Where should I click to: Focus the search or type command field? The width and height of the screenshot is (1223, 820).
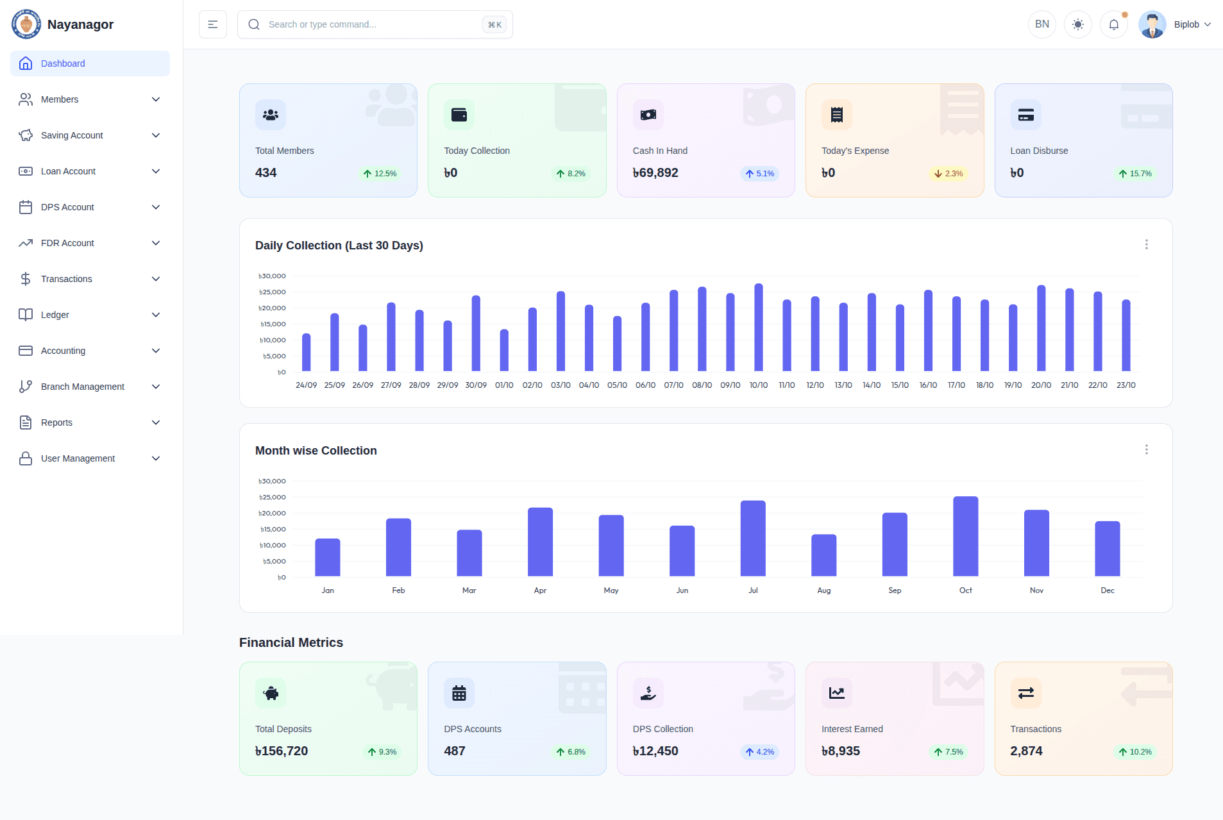[x=372, y=24]
